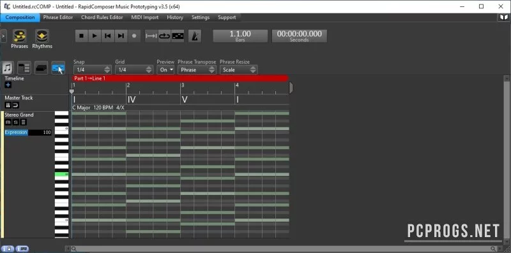Jump to next position in transport

pyautogui.click(x=121, y=36)
